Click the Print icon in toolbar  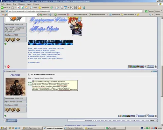click(61, 8)
